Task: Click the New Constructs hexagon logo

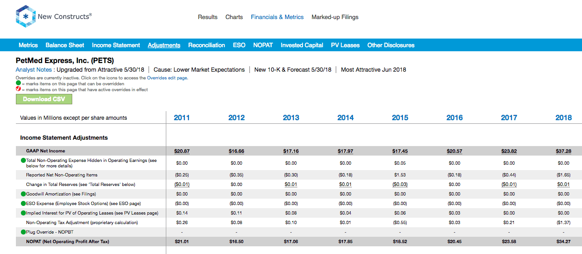Action: pyautogui.click(x=25, y=17)
